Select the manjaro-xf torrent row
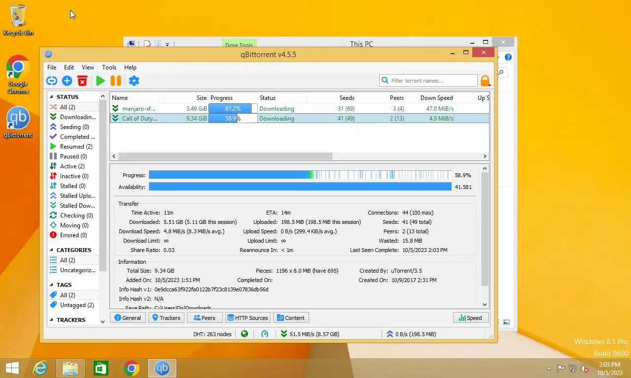631x378 pixels. click(299, 109)
